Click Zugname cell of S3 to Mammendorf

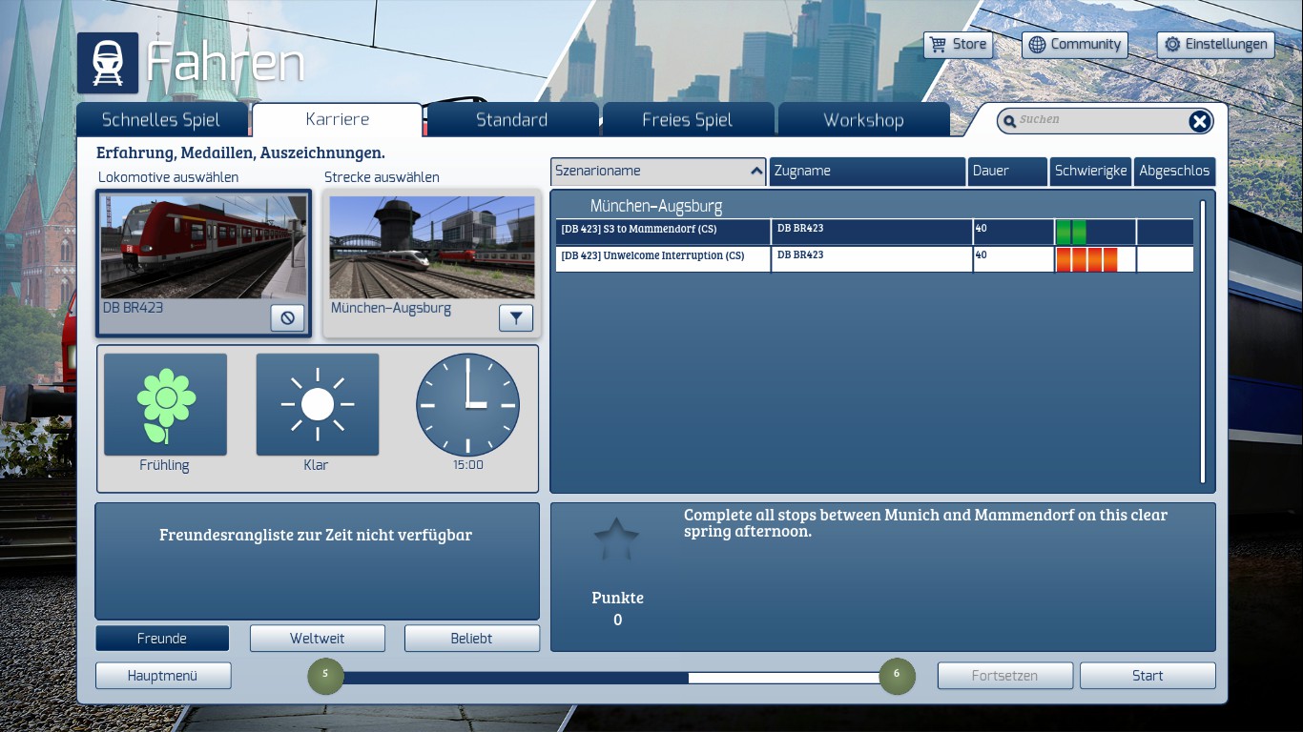(x=872, y=232)
